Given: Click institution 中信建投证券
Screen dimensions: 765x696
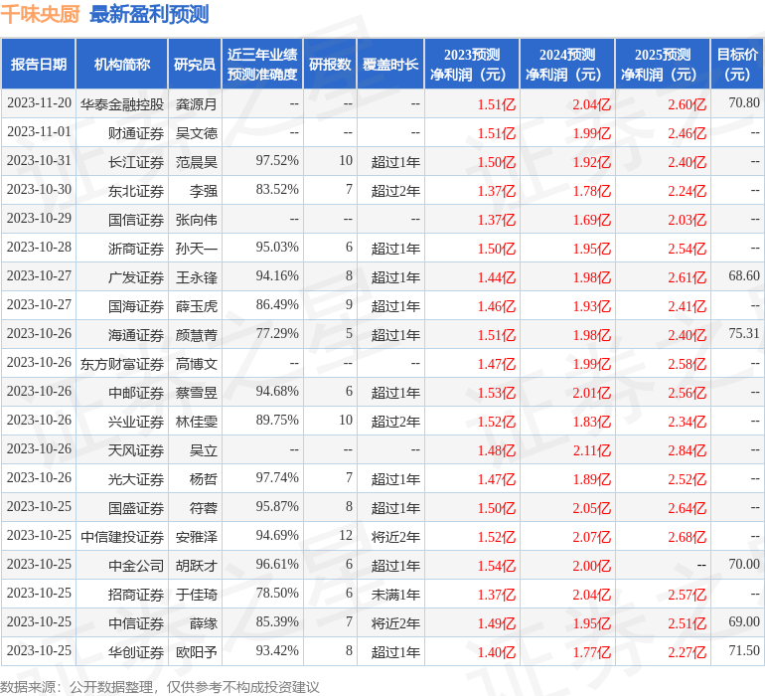Looking at the screenshot, I should point(122,536).
